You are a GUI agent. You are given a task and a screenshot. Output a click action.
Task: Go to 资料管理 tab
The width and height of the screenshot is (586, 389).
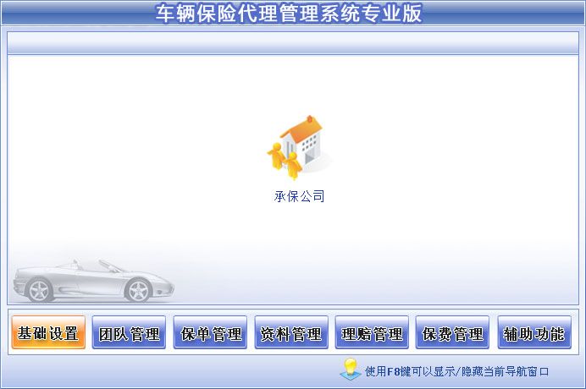coord(291,332)
